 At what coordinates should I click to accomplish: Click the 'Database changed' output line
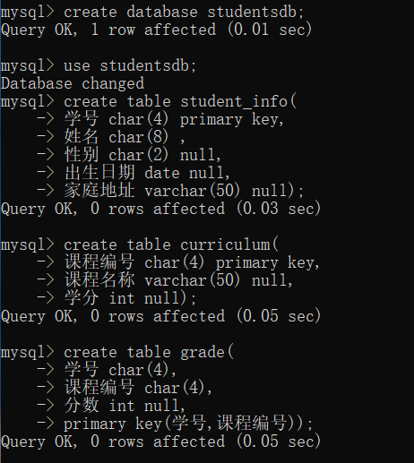tap(73, 83)
